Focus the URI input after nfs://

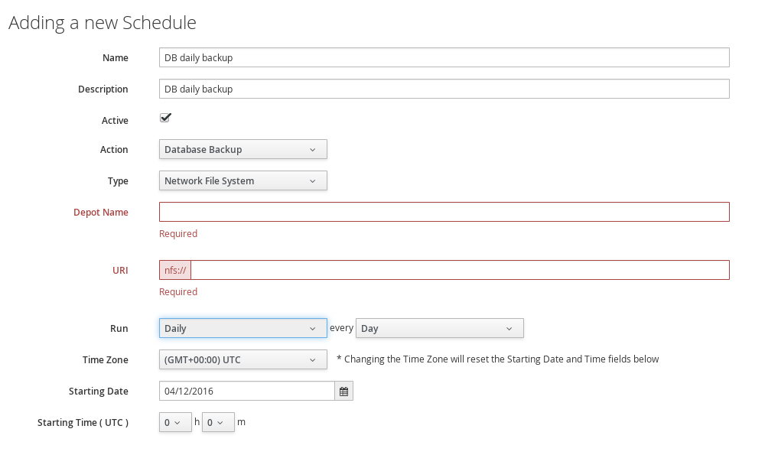pos(460,270)
